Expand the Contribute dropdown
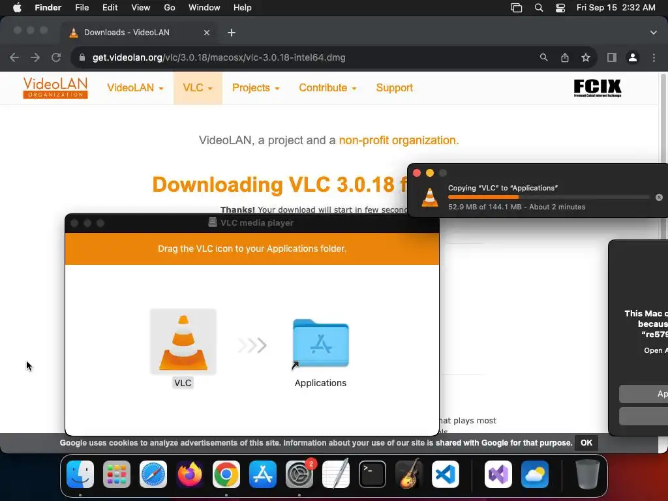Image resolution: width=668 pixels, height=501 pixels. (327, 88)
